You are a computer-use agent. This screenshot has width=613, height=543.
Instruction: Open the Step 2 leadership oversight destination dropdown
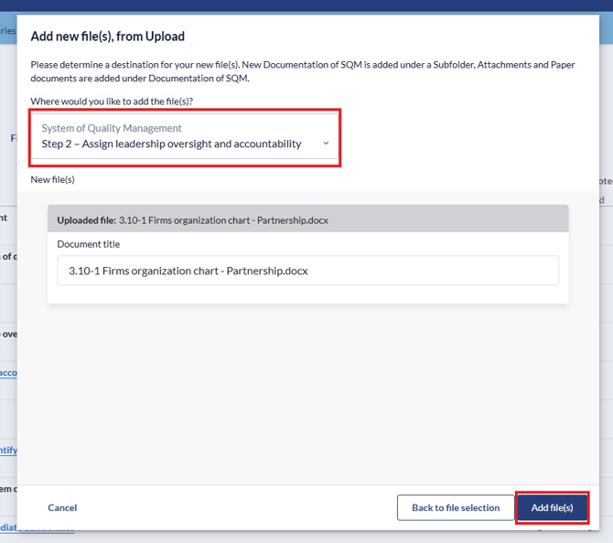183,144
